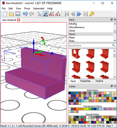Viewport: 117px width, 128px height.
Task: Create a new model with New icon
Action: [5, 14]
